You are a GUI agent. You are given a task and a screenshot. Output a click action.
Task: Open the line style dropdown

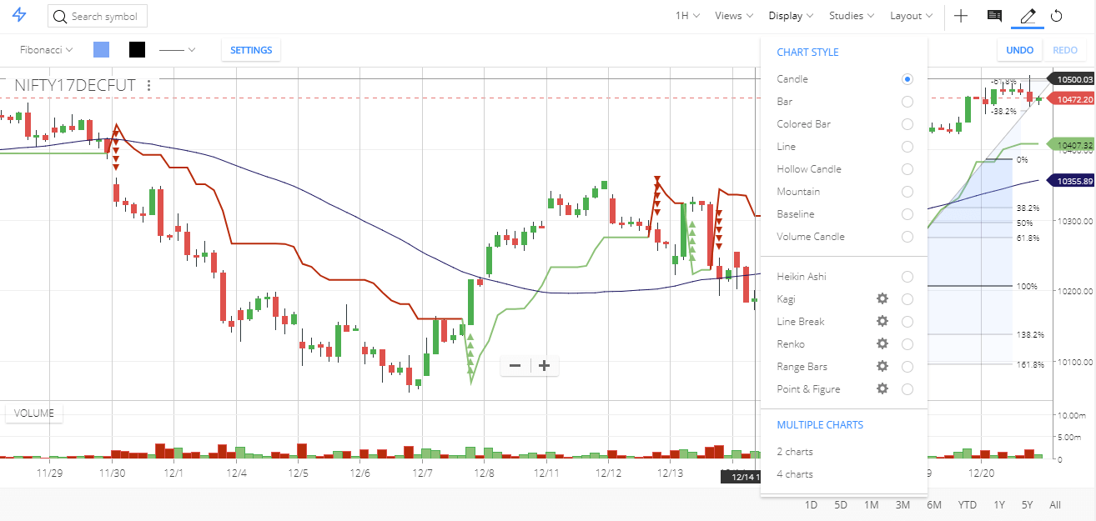click(x=177, y=50)
